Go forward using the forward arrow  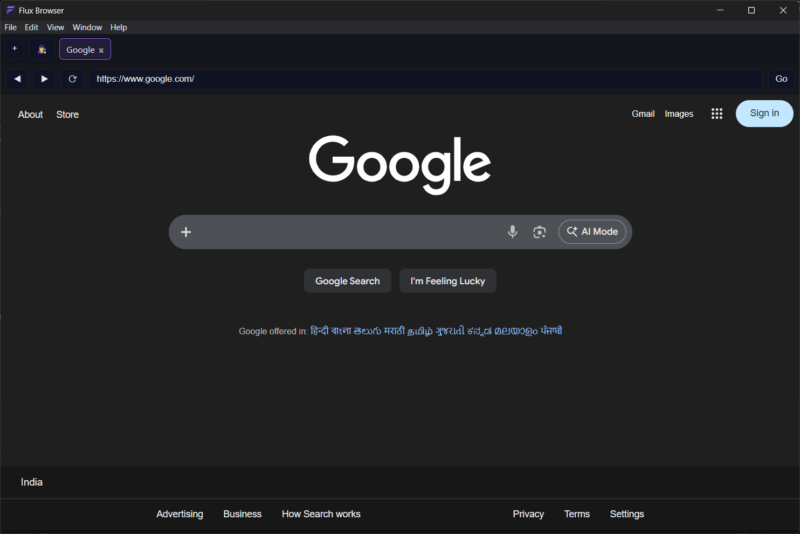coord(44,79)
